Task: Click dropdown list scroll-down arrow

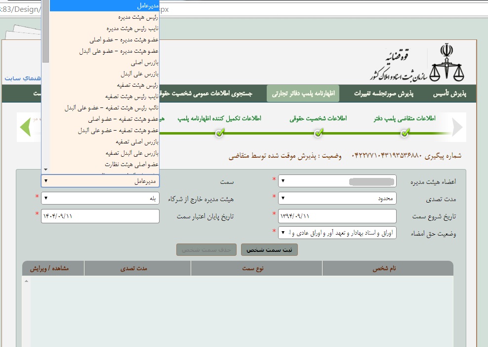Action: tap(46, 170)
